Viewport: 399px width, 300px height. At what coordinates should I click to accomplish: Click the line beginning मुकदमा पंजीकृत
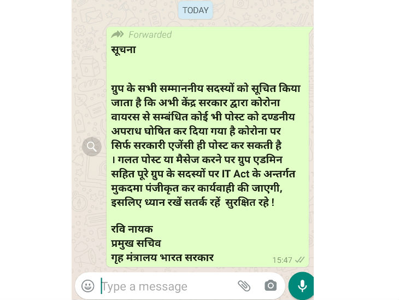[197, 188]
